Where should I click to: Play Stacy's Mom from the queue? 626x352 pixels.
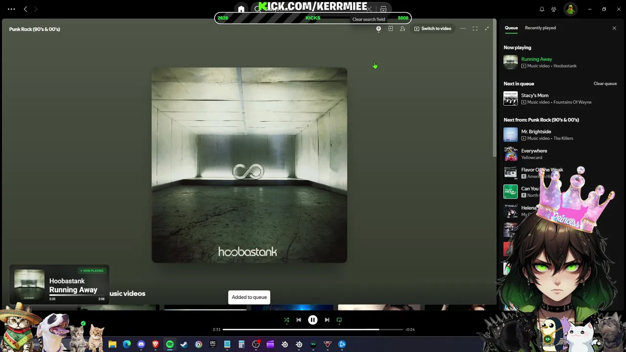click(x=535, y=95)
